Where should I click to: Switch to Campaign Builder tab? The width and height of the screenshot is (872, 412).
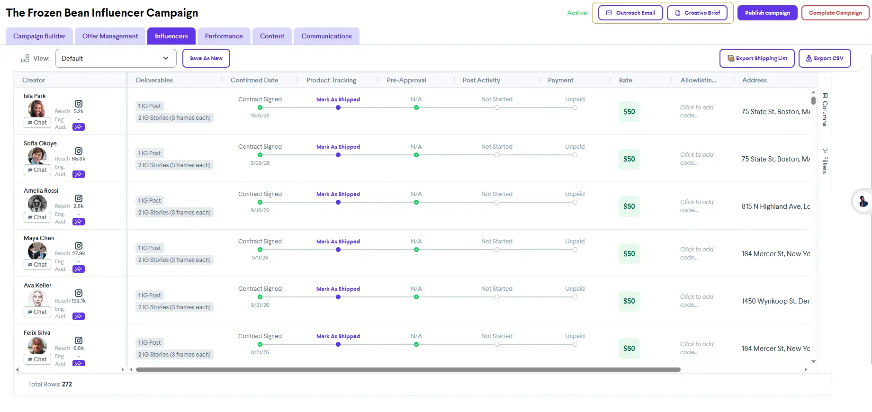pyautogui.click(x=39, y=36)
